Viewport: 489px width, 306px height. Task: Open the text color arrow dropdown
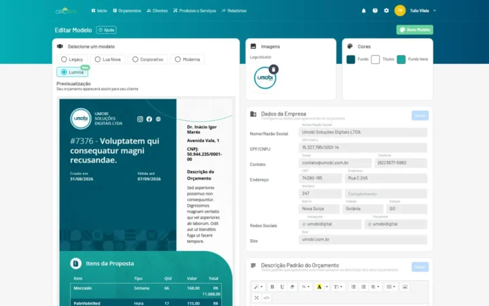[x=327, y=287]
